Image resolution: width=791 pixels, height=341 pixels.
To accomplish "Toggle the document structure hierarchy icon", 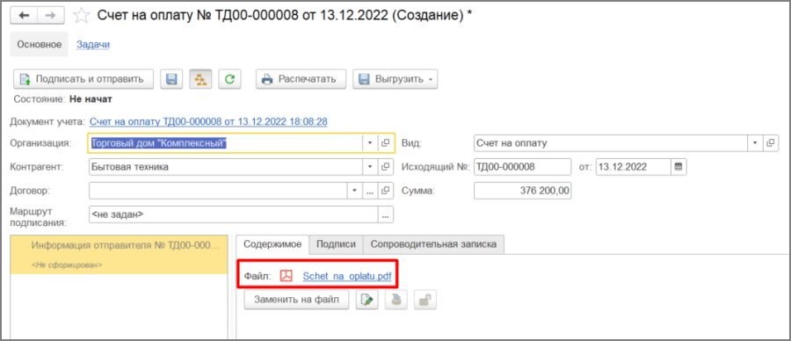I will [x=200, y=79].
